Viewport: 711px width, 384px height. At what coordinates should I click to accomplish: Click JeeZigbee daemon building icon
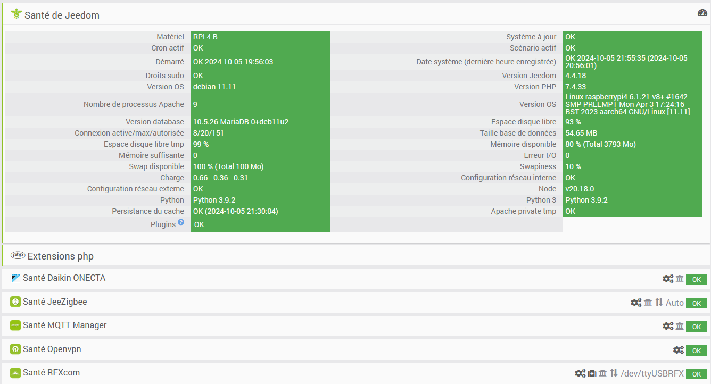(648, 303)
